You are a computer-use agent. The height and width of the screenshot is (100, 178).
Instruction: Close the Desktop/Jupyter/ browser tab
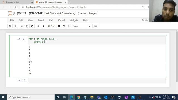[32, 2]
